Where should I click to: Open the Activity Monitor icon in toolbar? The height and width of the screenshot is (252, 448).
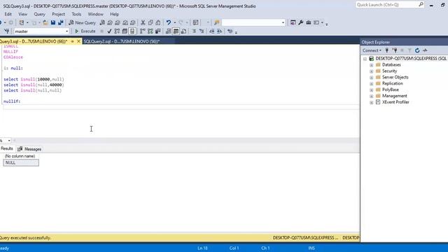click(x=195, y=22)
